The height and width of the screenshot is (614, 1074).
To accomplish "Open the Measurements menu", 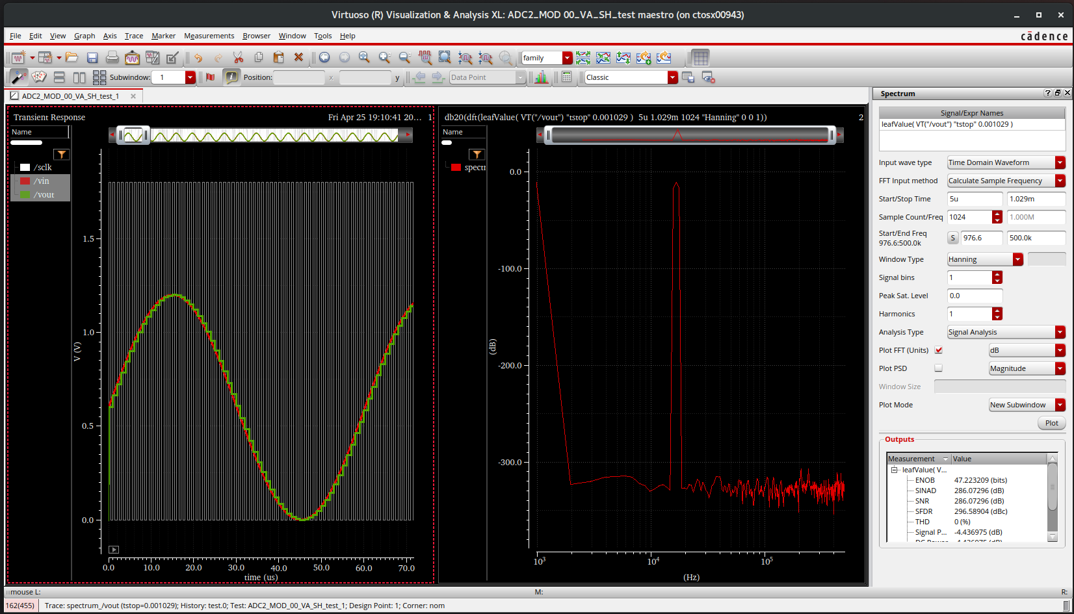I will 209,36.
